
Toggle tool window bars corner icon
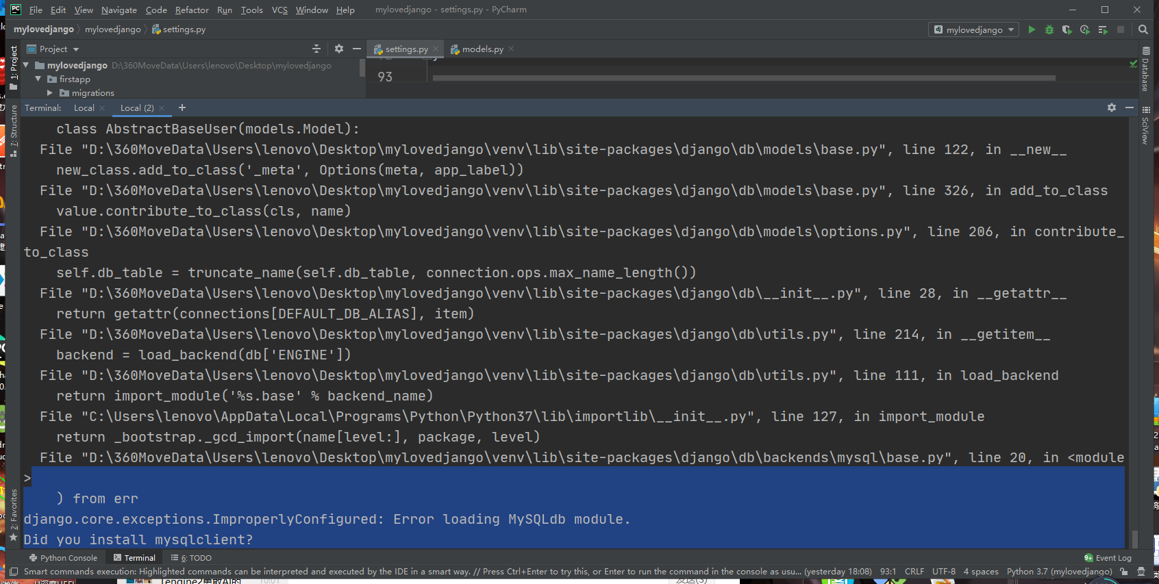(x=13, y=572)
